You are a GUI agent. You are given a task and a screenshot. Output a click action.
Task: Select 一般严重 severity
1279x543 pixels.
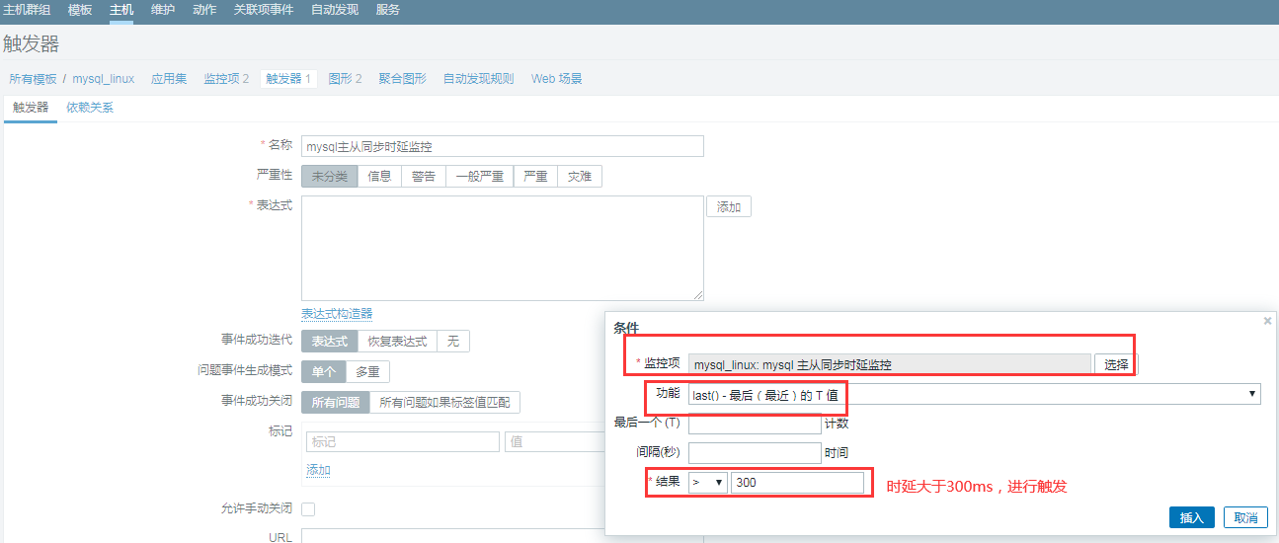(480, 177)
